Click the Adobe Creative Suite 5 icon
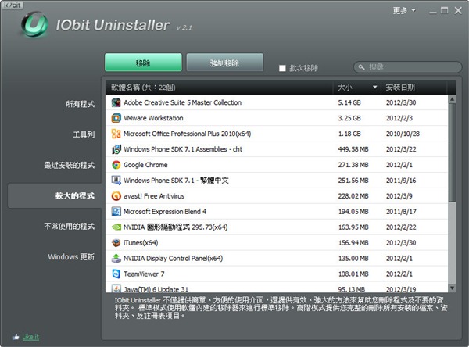 coord(116,102)
